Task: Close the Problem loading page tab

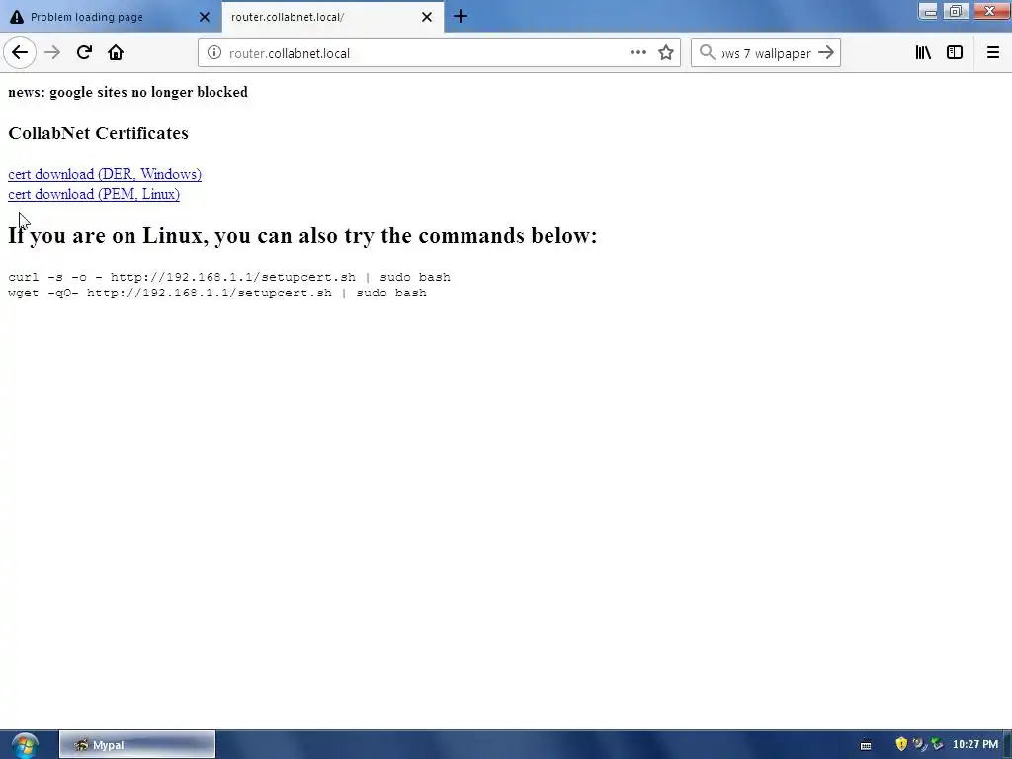Action: 205,17
